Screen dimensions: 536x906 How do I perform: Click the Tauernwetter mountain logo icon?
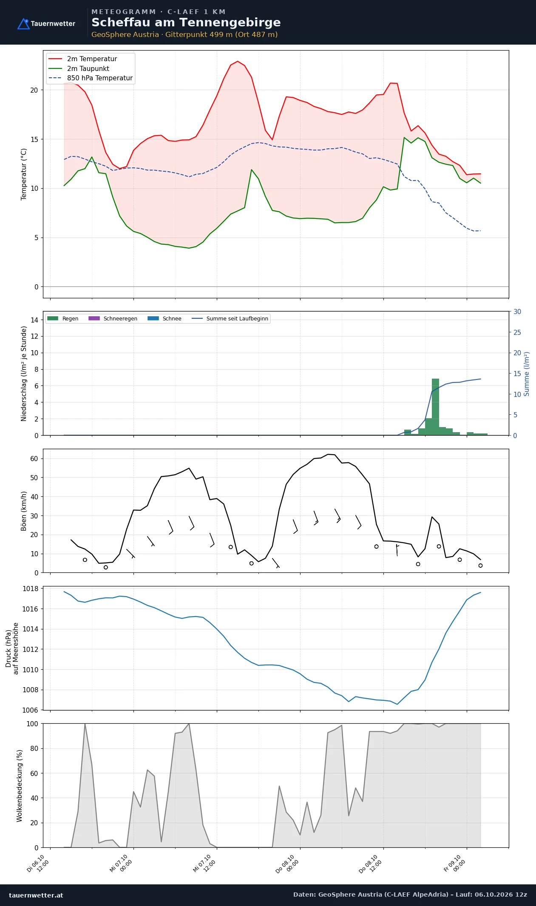[23, 24]
